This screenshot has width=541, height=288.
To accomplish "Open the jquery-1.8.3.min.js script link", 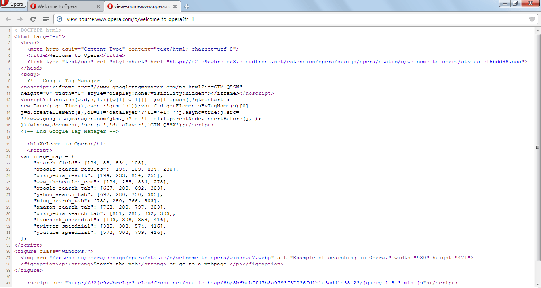I will point(246,283).
